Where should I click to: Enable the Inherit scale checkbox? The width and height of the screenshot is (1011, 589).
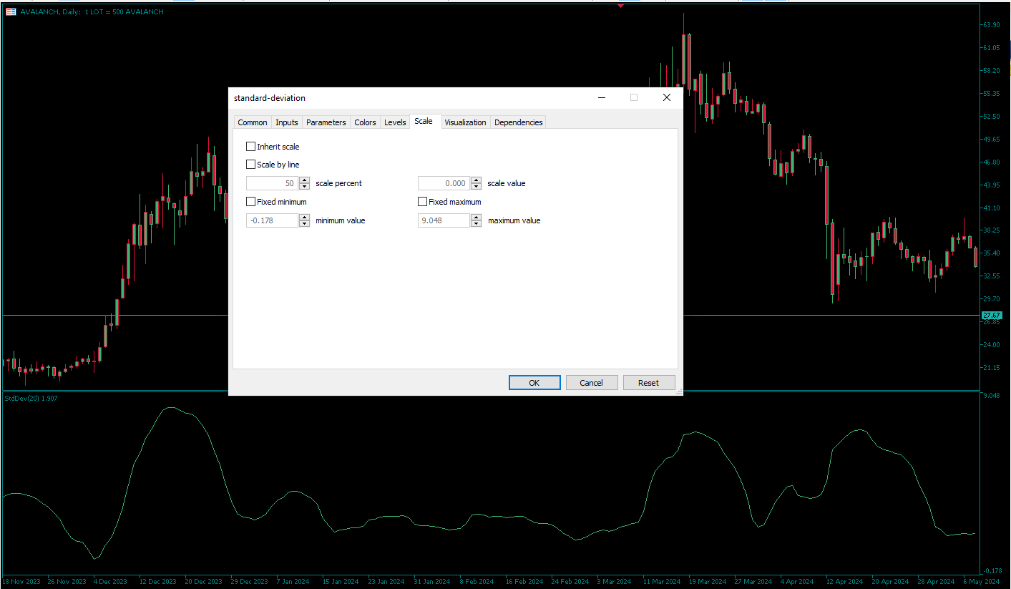(250, 147)
